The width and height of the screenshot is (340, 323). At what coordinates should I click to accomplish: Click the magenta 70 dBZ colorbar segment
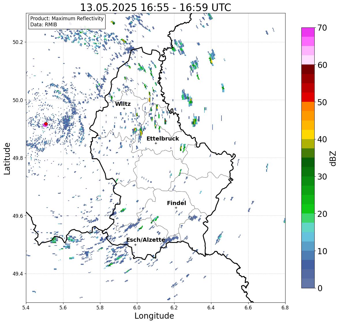[x=308, y=32]
